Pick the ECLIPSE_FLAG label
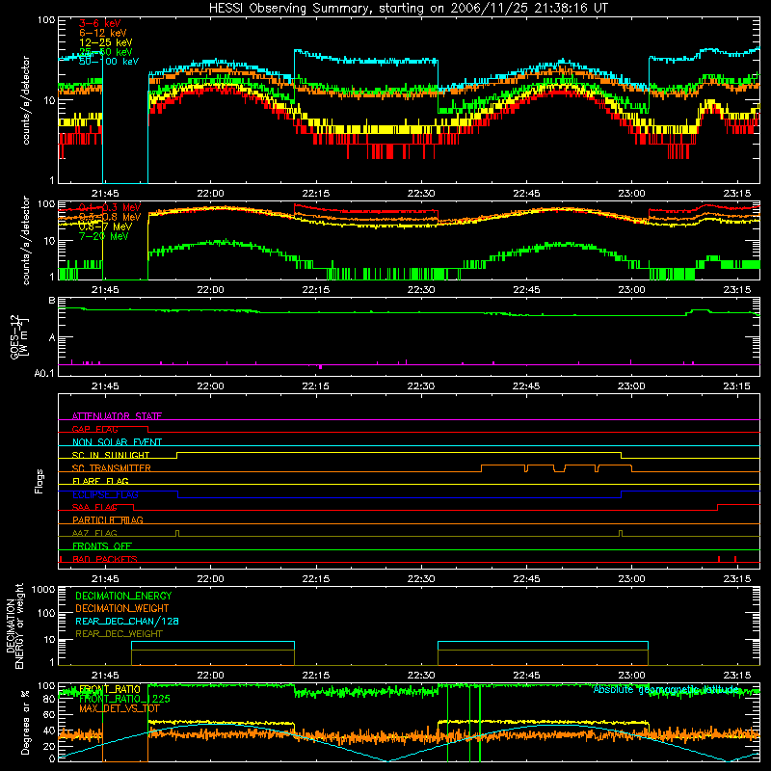771x771 pixels. 105,494
